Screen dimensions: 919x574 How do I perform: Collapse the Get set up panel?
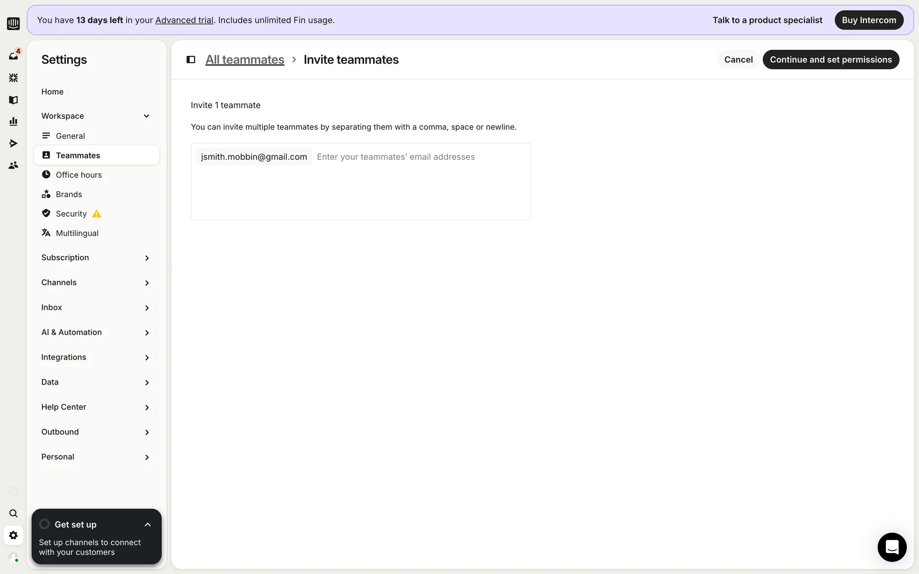[147, 525]
